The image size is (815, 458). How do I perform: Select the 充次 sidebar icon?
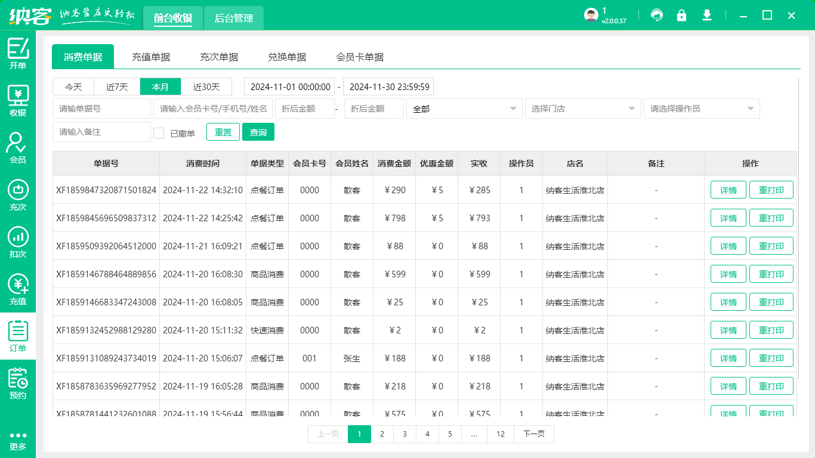(18, 195)
